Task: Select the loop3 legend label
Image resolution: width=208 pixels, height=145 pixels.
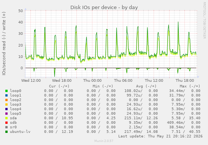Action: point(16,104)
